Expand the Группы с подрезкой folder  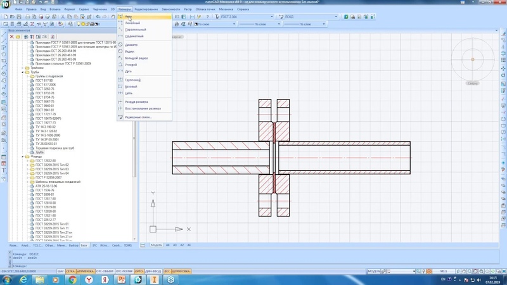click(x=28, y=76)
